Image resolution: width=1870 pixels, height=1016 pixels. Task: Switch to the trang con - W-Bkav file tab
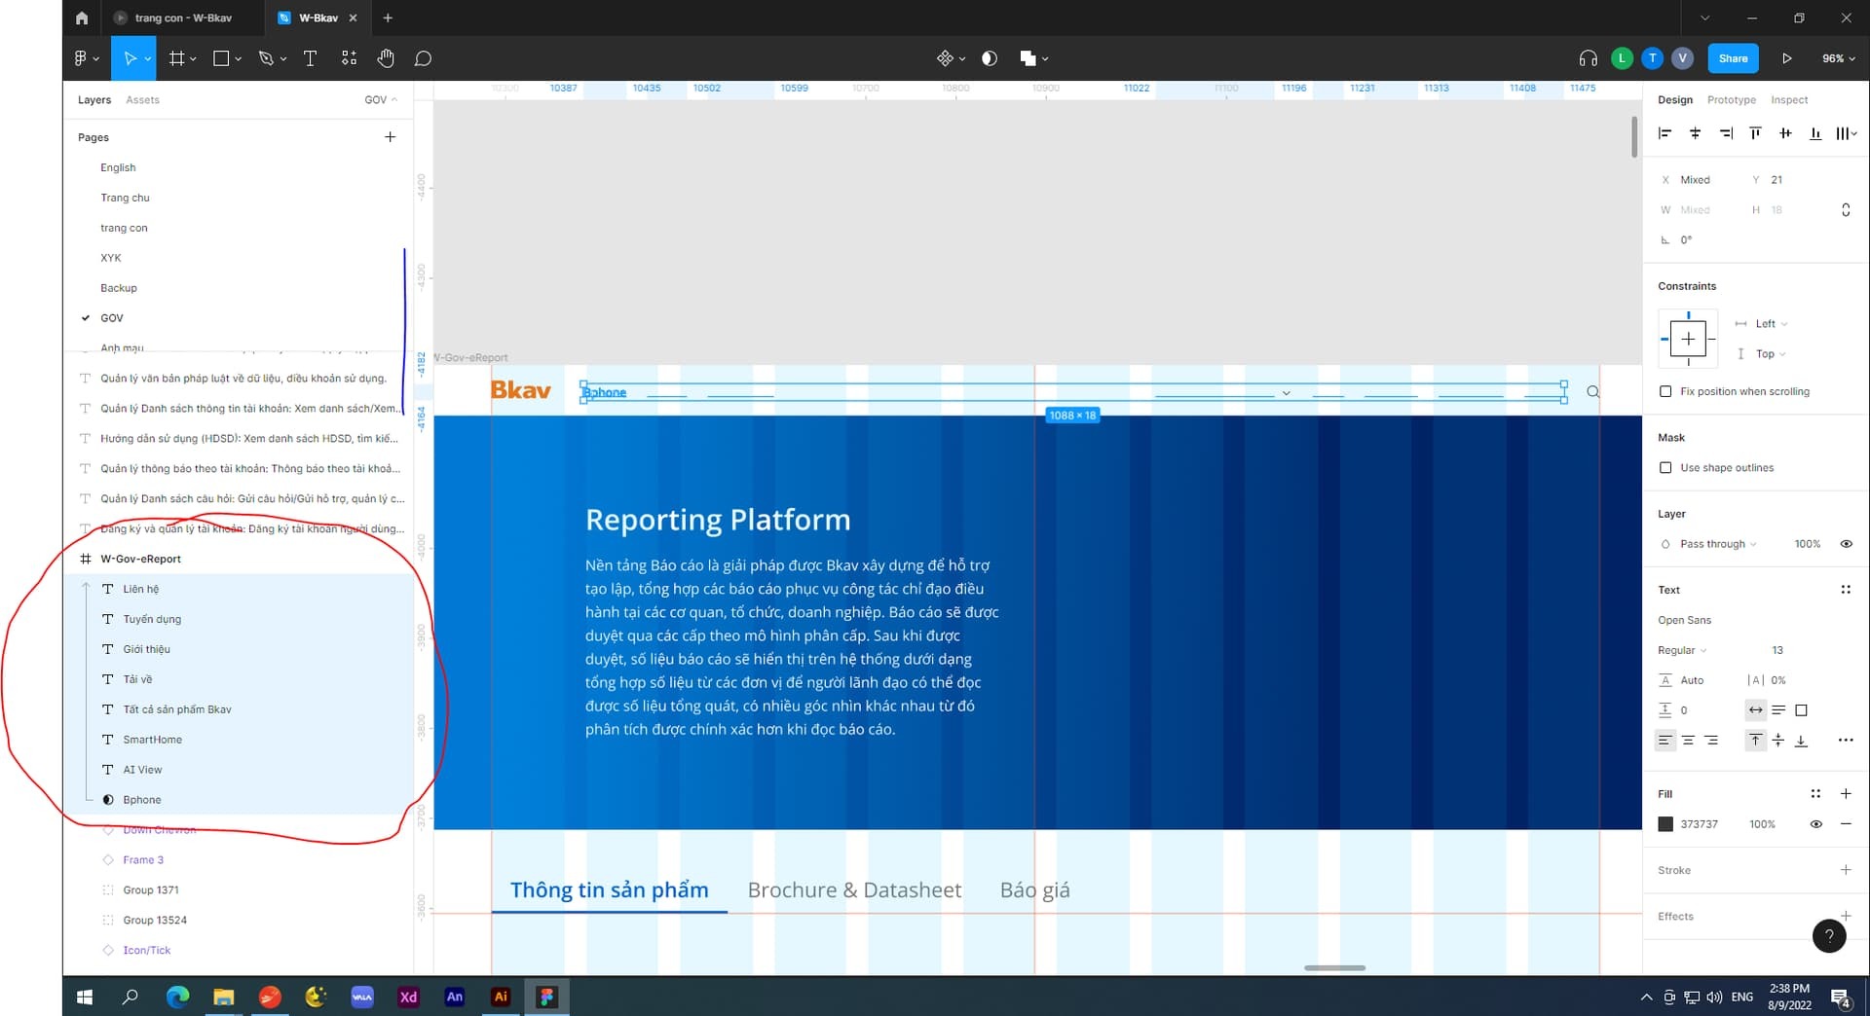tap(183, 18)
